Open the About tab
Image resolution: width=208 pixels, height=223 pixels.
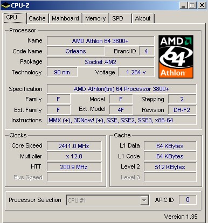[x=143, y=18]
